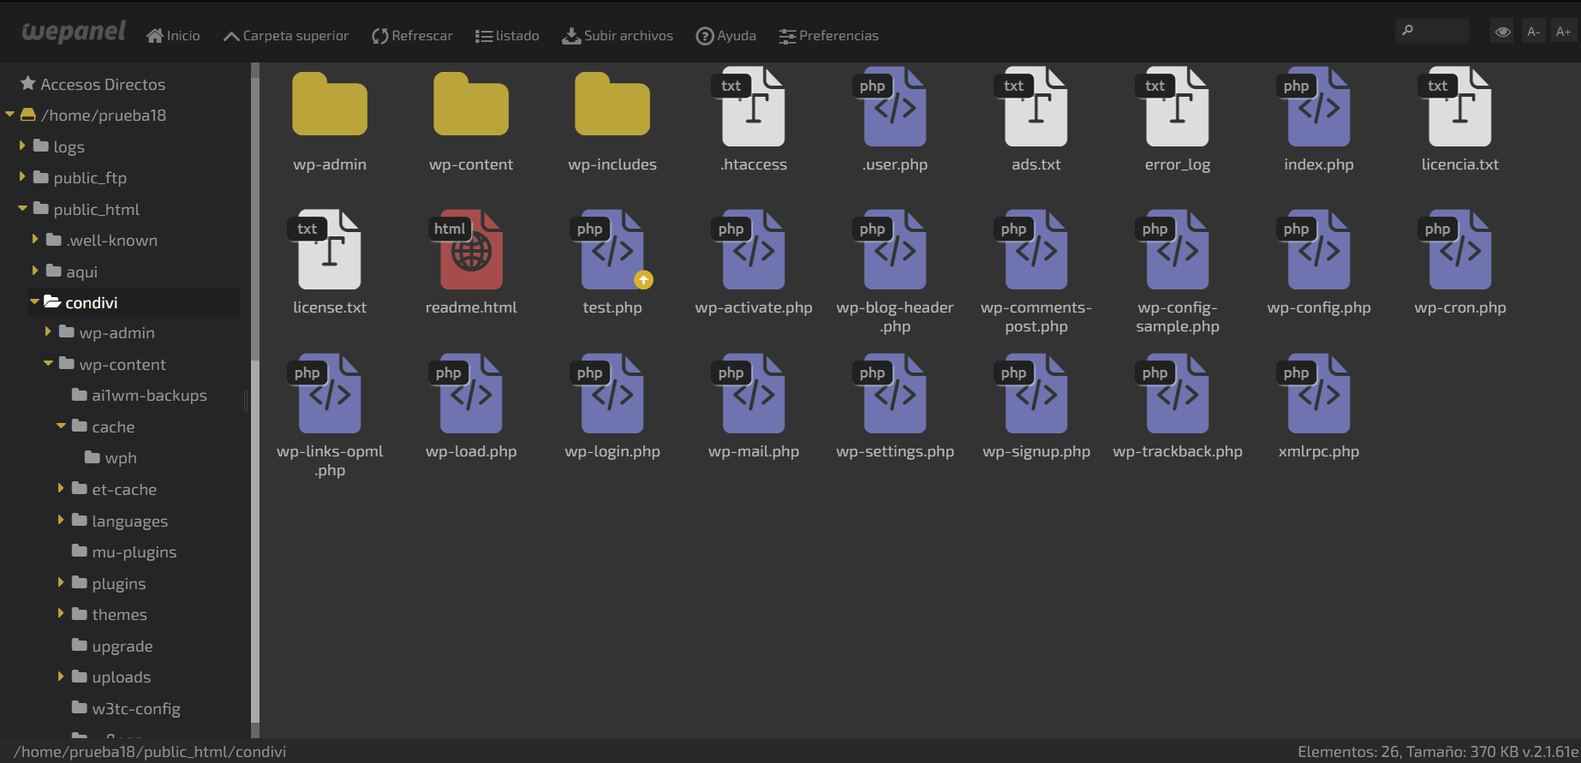Click the Subir archivos upload icon

[571, 36]
